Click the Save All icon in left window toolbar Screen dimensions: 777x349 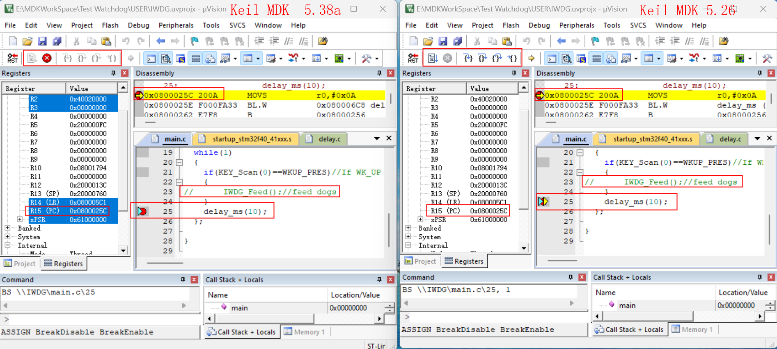coord(57,41)
